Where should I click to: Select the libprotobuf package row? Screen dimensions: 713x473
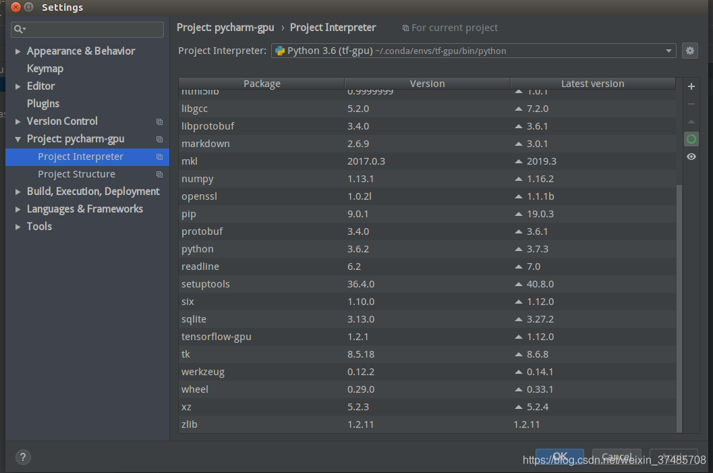pyautogui.click(x=428, y=126)
